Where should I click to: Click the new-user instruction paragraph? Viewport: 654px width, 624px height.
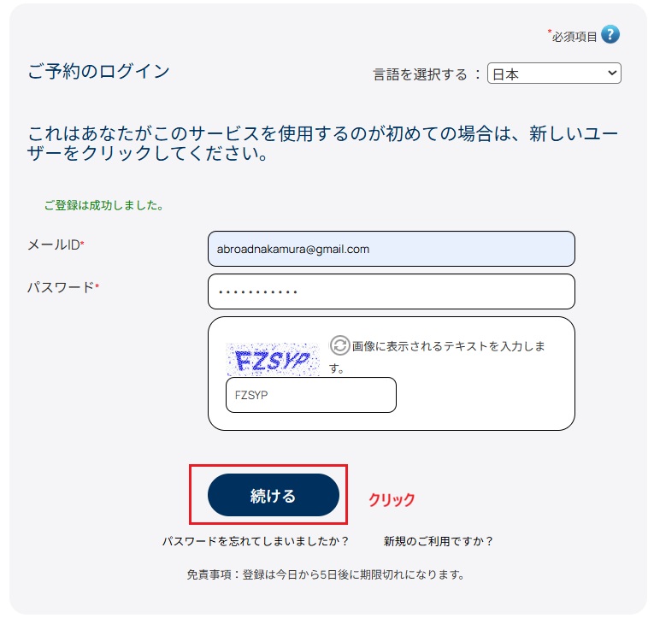click(323, 145)
